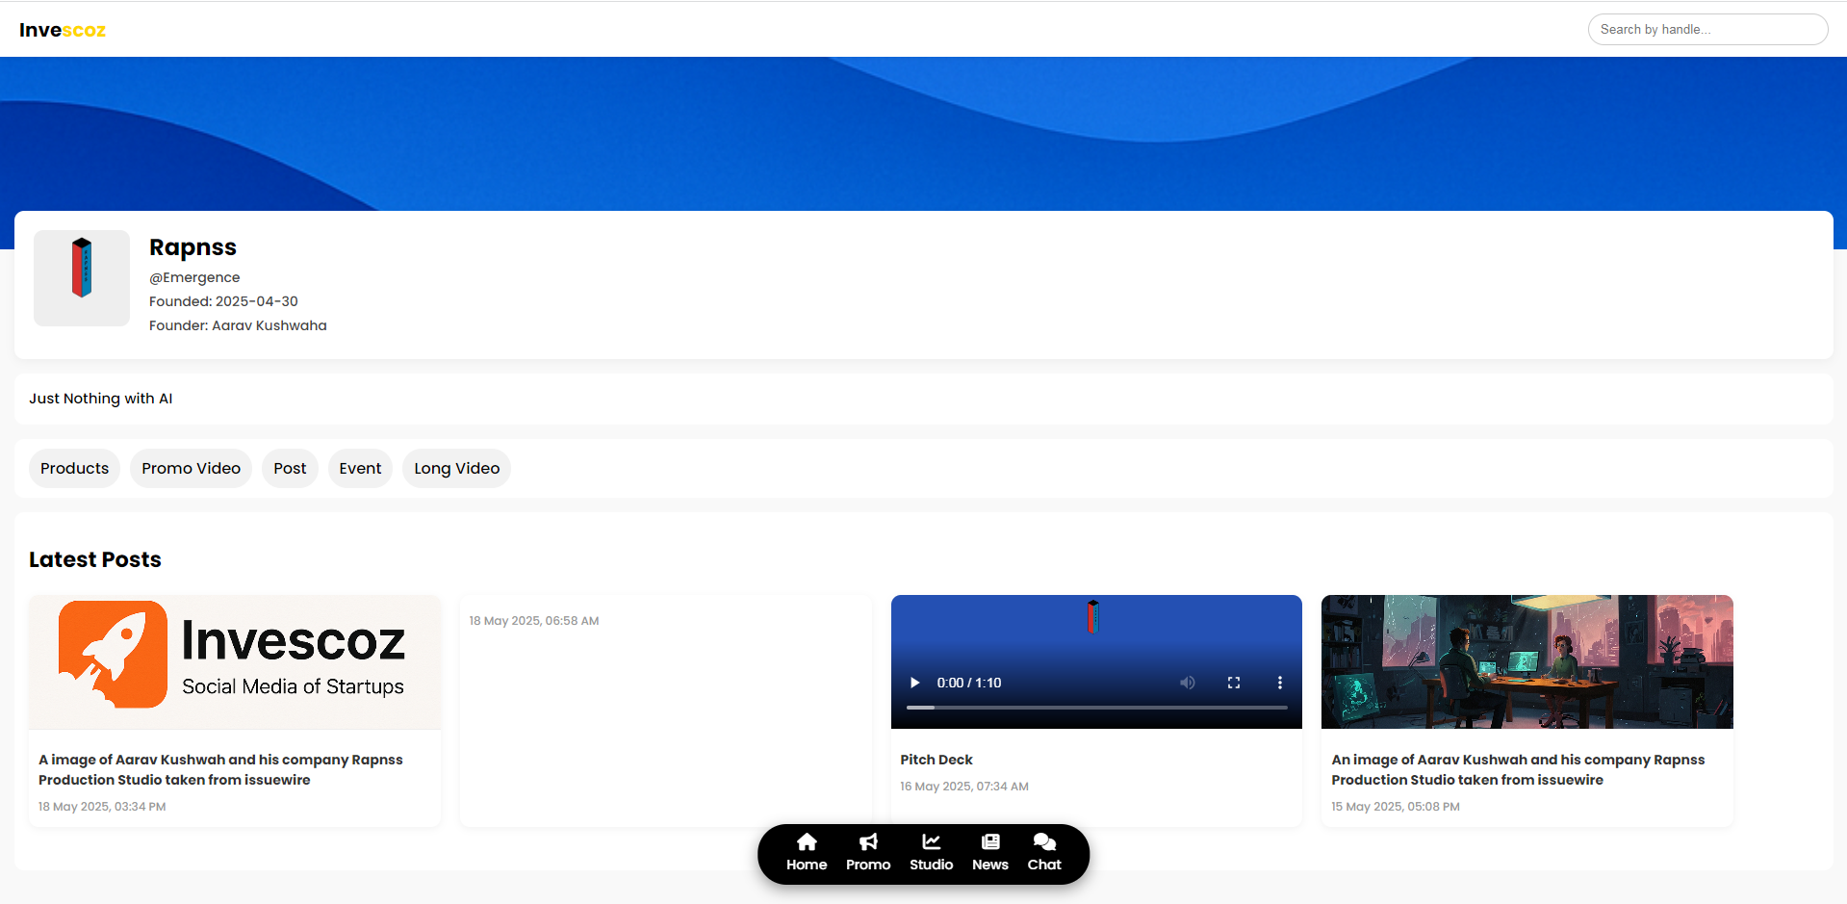Open News via the newspaper icon
The height and width of the screenshot is (904, 1847).
(x=990, y=842)
